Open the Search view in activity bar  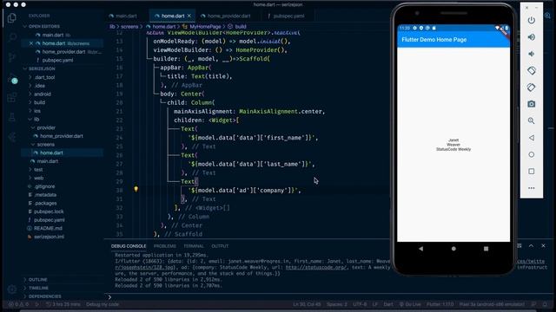coord(11,37)
